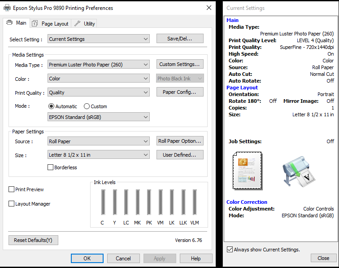Viewport: 339px width, 268px height.
Task: Open the EPSON Standard (sRGB) mode dropdown
Action: pyautogui.click(x=99, y=117)
